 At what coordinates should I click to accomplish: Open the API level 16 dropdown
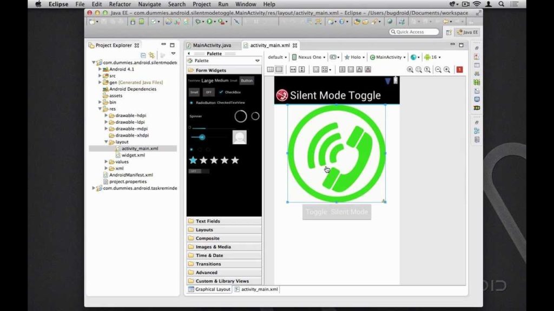tap(432, 57)
